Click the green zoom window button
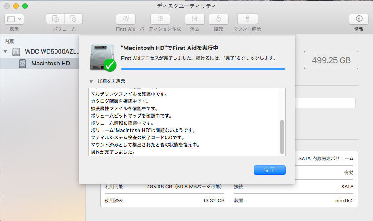373x221 pixels. (x=25, y=6)
